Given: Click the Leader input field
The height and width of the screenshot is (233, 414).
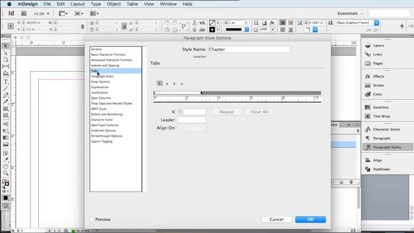Looking at the screenshot, I should [x=191, y=120].
